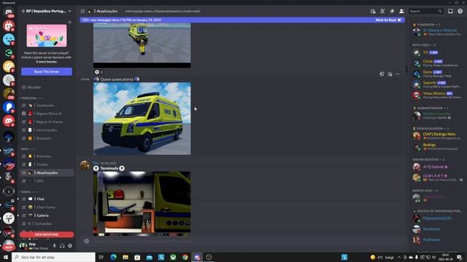Open more options ellipsis on message
467x262 pixels.
click(397, 74)
